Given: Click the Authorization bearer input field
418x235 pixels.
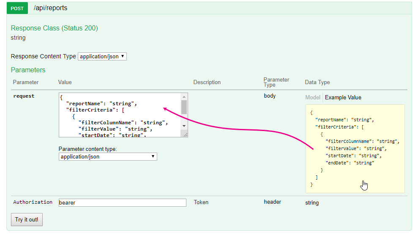Looking at the screenshot, I should pyautogui.click(x=123, y=202).
